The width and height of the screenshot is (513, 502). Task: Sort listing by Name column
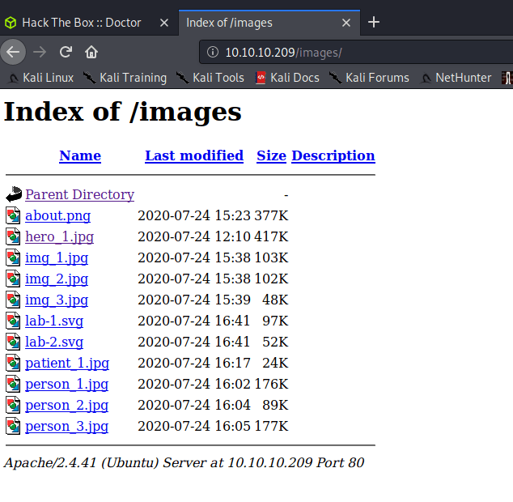pyautogui.click(x=80, y=155)
